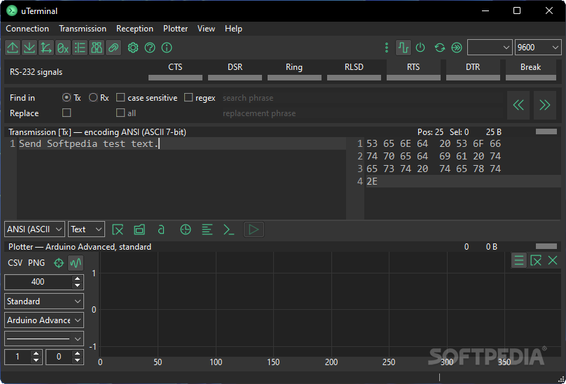The image size is (566, 384).
Task: Click the plotter crosshair target icon
Action: click(x=58, y=263)
